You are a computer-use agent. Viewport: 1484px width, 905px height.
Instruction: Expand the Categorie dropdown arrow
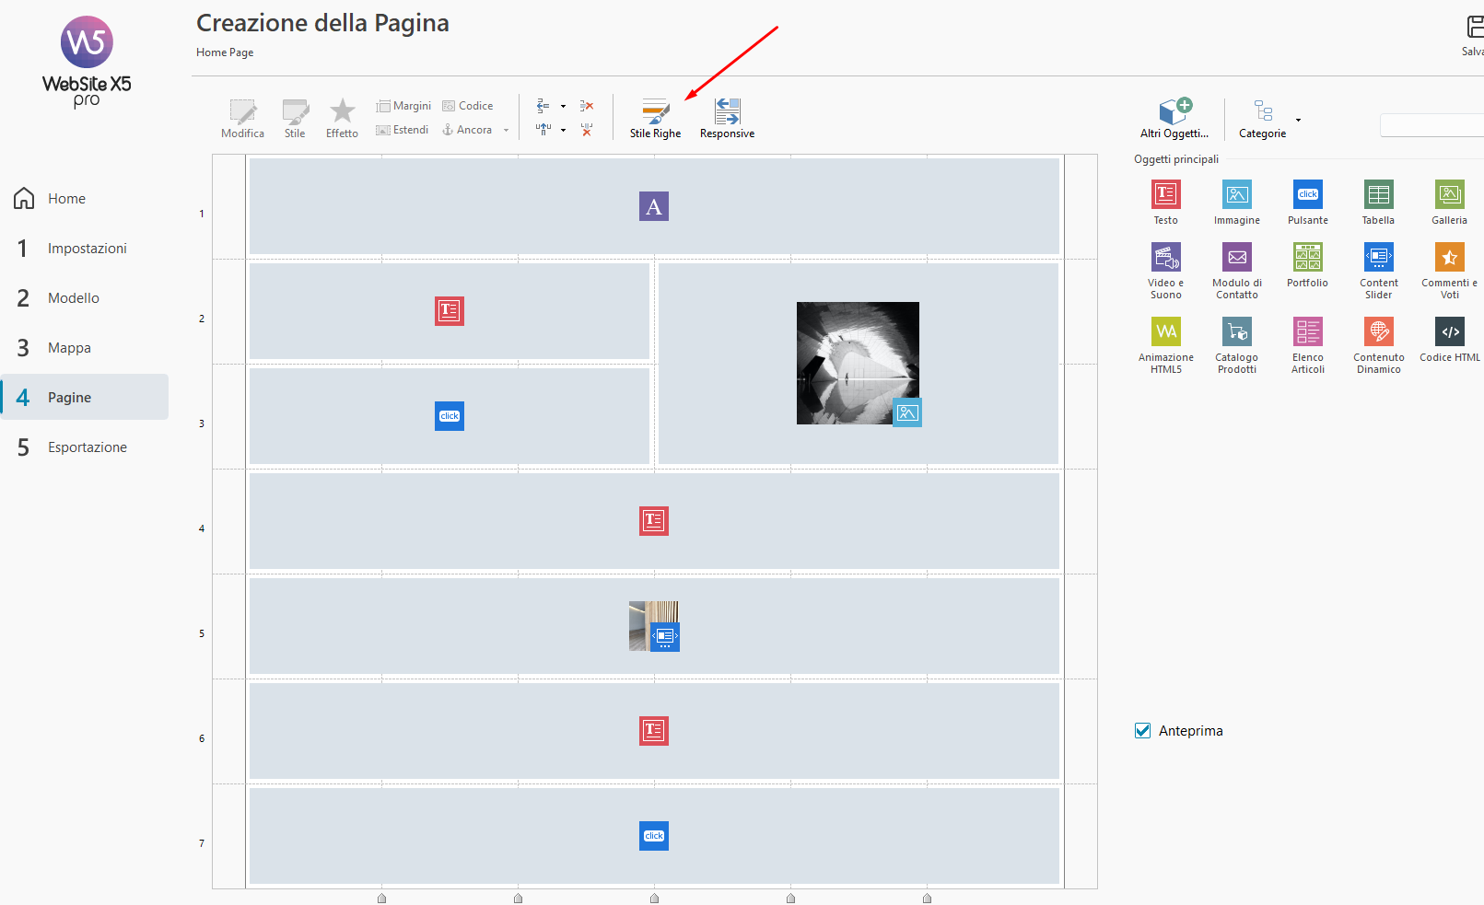(x=1298, y=121)
